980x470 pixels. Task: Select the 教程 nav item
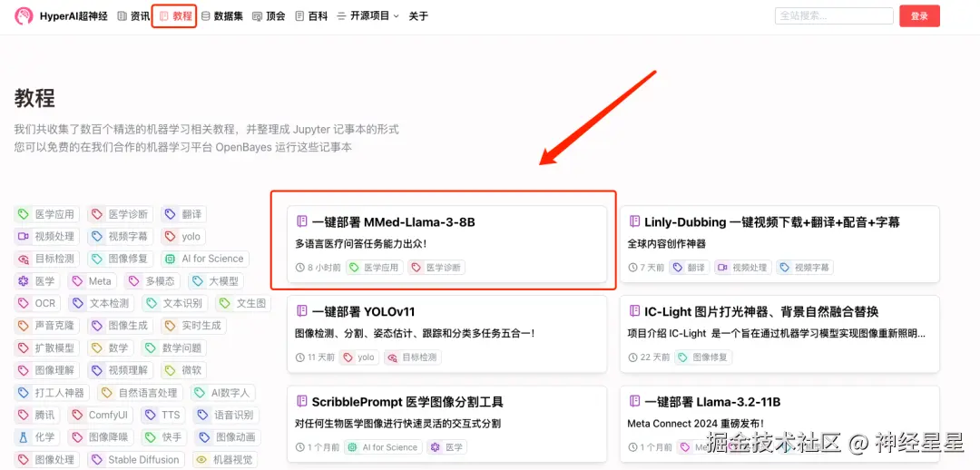[175, 16]
